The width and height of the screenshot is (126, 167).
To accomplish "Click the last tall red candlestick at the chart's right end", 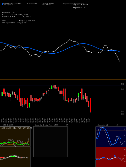I will click(90, 105).
